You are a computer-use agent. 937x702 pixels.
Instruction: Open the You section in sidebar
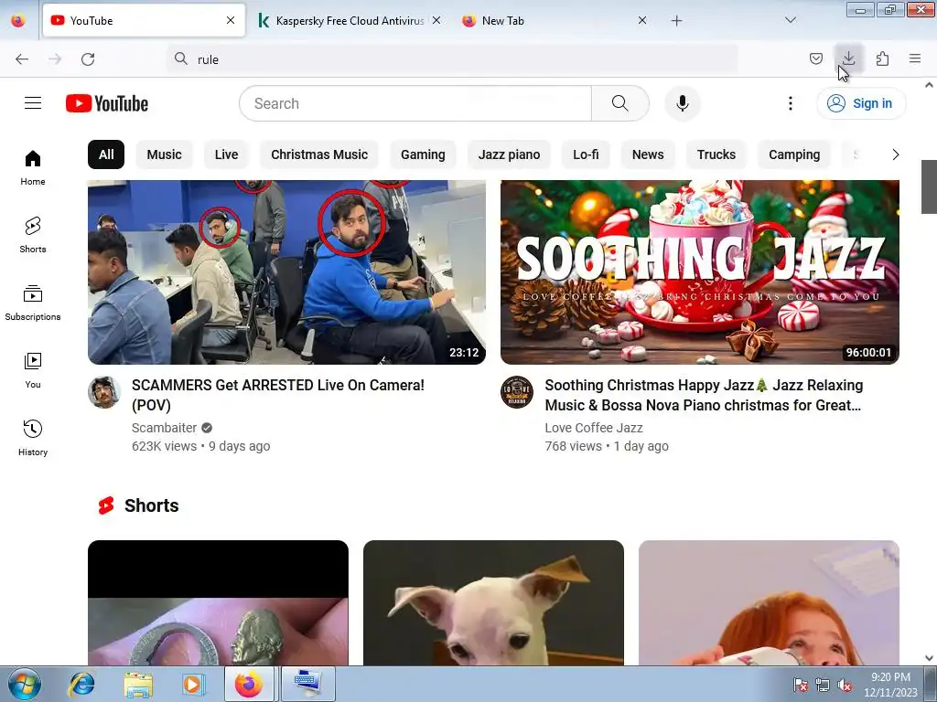tap(33, 371)
